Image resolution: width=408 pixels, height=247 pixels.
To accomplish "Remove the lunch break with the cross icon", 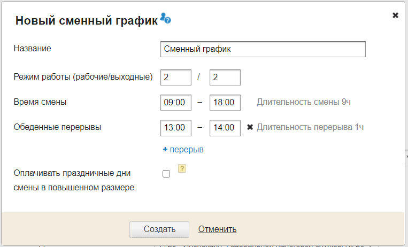I will pyautogui.click(x=250, y=128).
